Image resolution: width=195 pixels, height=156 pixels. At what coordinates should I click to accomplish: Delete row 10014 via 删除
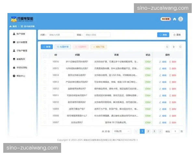pos(173,75)
